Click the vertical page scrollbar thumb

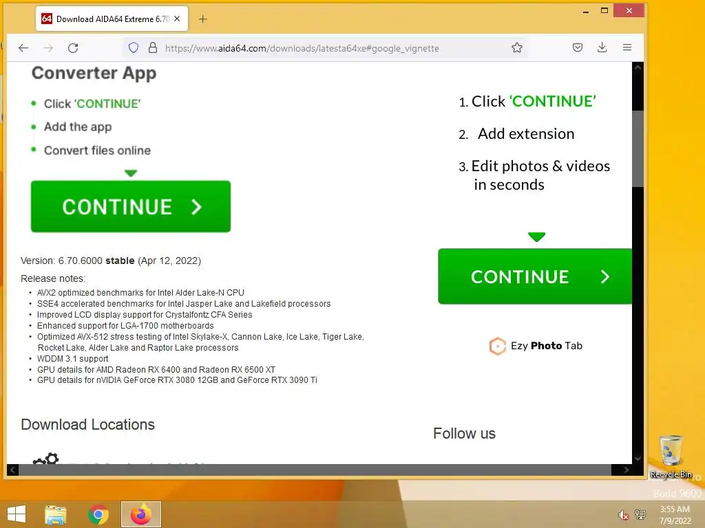point(638,148)
